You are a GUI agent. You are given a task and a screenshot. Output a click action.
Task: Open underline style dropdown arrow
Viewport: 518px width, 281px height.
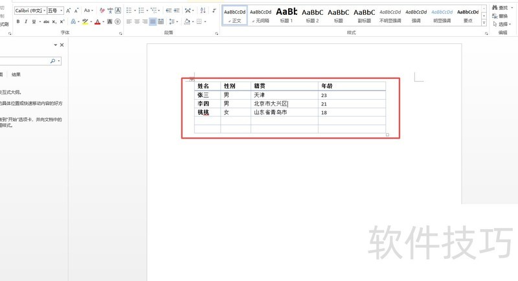pyautogui.click(x=39, y=22)
